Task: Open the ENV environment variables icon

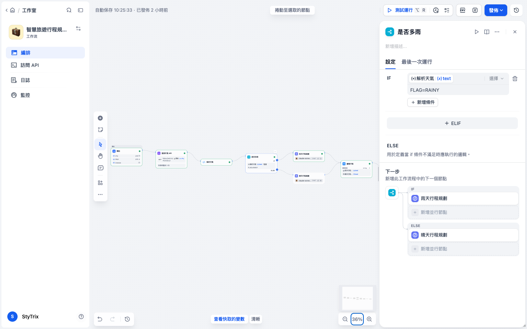Action: tap(463, 10)
